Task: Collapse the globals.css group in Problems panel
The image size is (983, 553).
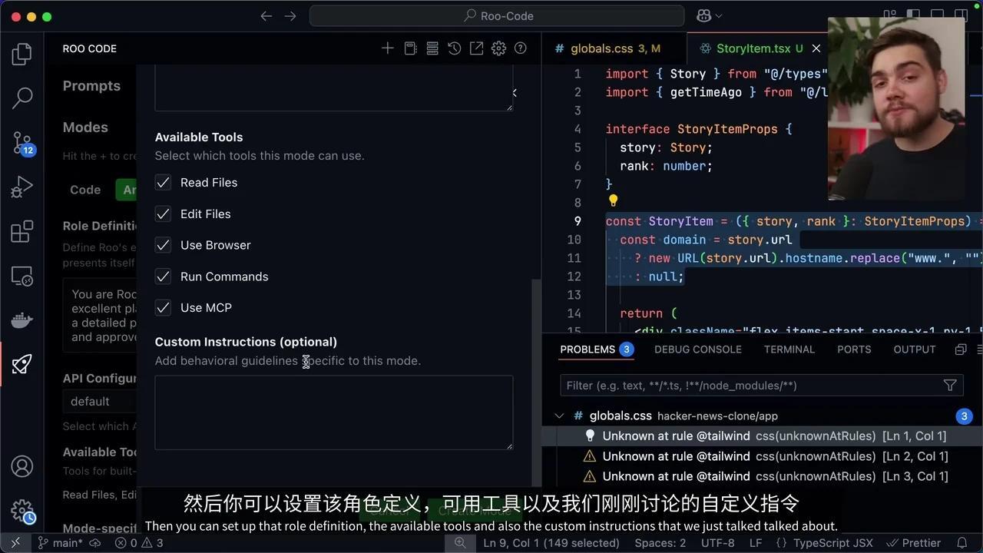Action: coord(560,416)
